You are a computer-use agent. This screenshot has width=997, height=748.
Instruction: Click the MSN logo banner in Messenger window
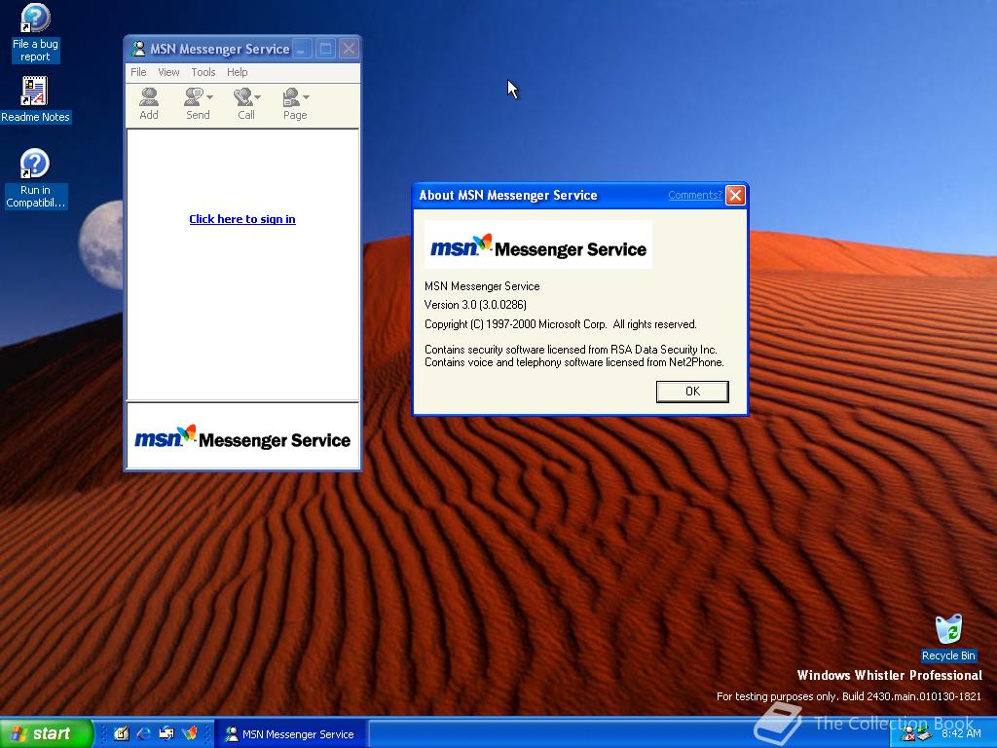click(x=242, y=438)
